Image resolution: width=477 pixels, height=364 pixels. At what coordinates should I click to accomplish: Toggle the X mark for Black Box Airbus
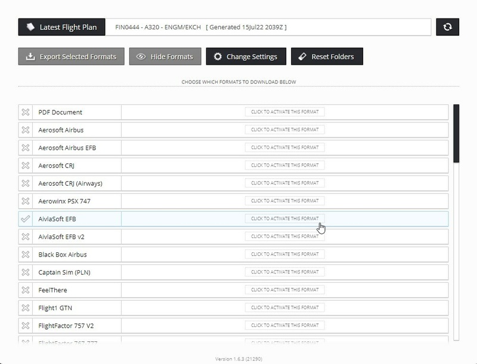[26, 254]
